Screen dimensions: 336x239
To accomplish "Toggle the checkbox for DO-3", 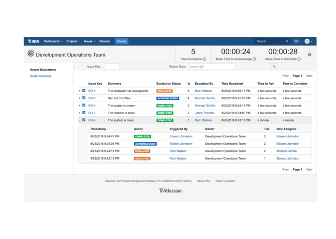I will coord(84,113).
